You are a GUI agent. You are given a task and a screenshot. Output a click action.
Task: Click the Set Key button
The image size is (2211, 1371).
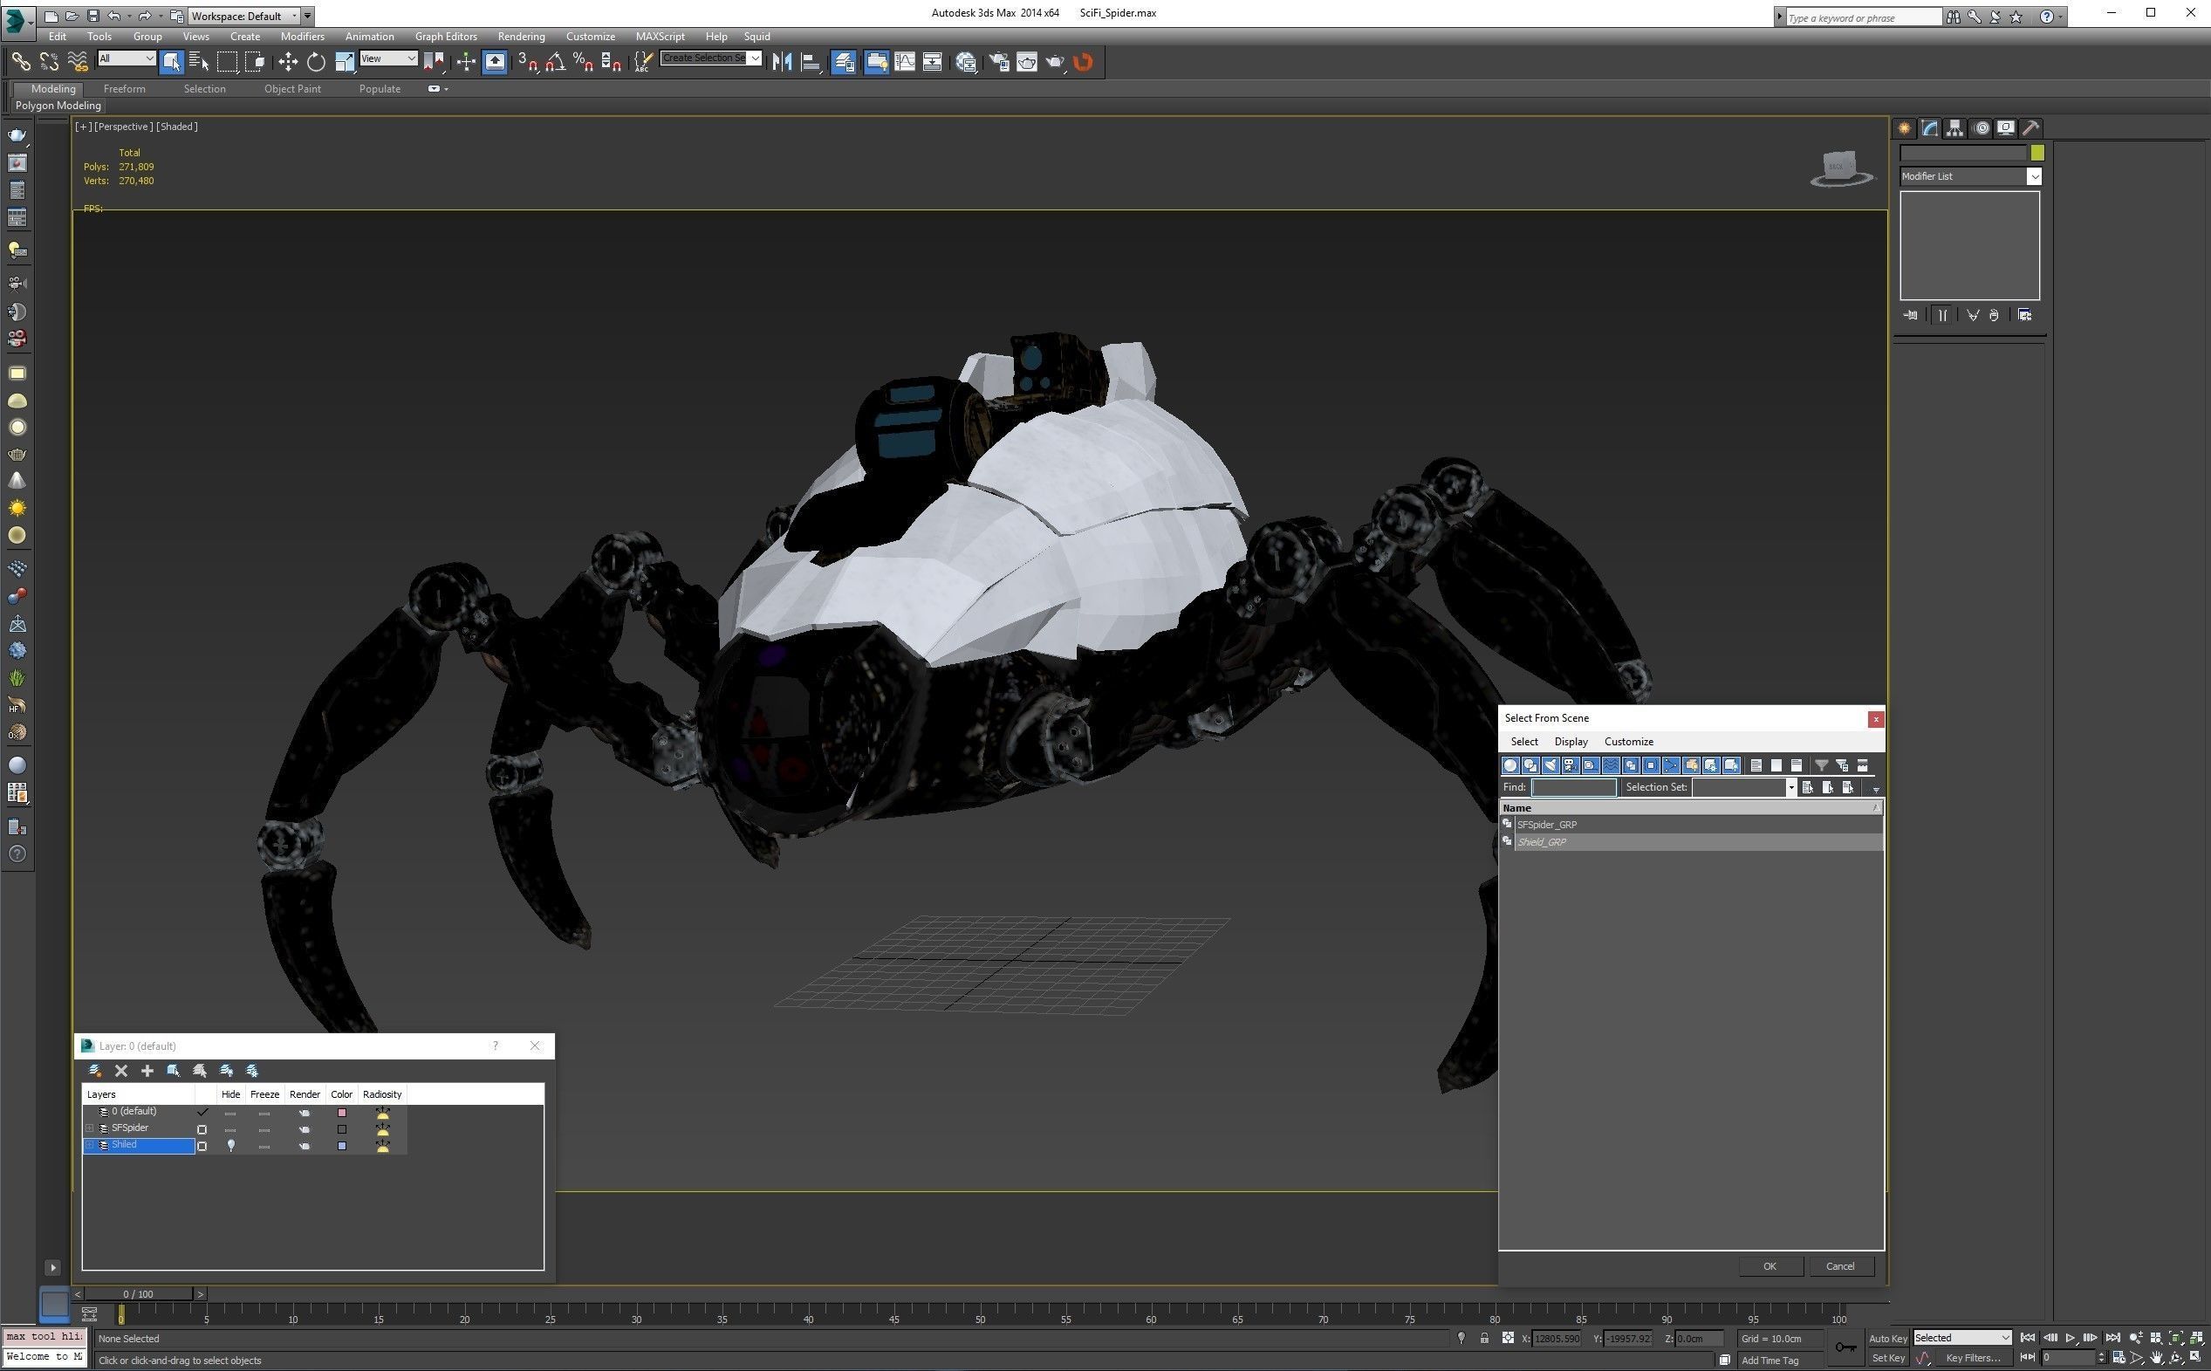1887,1358
